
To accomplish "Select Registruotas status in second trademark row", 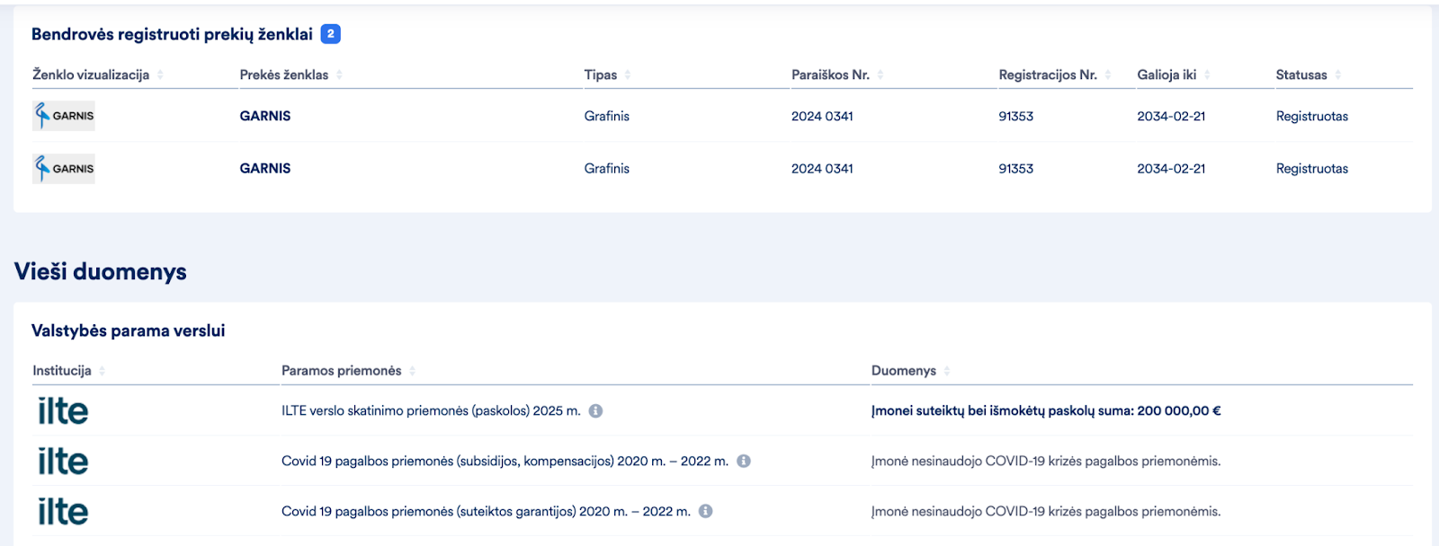I will (x=1312, y=168).
